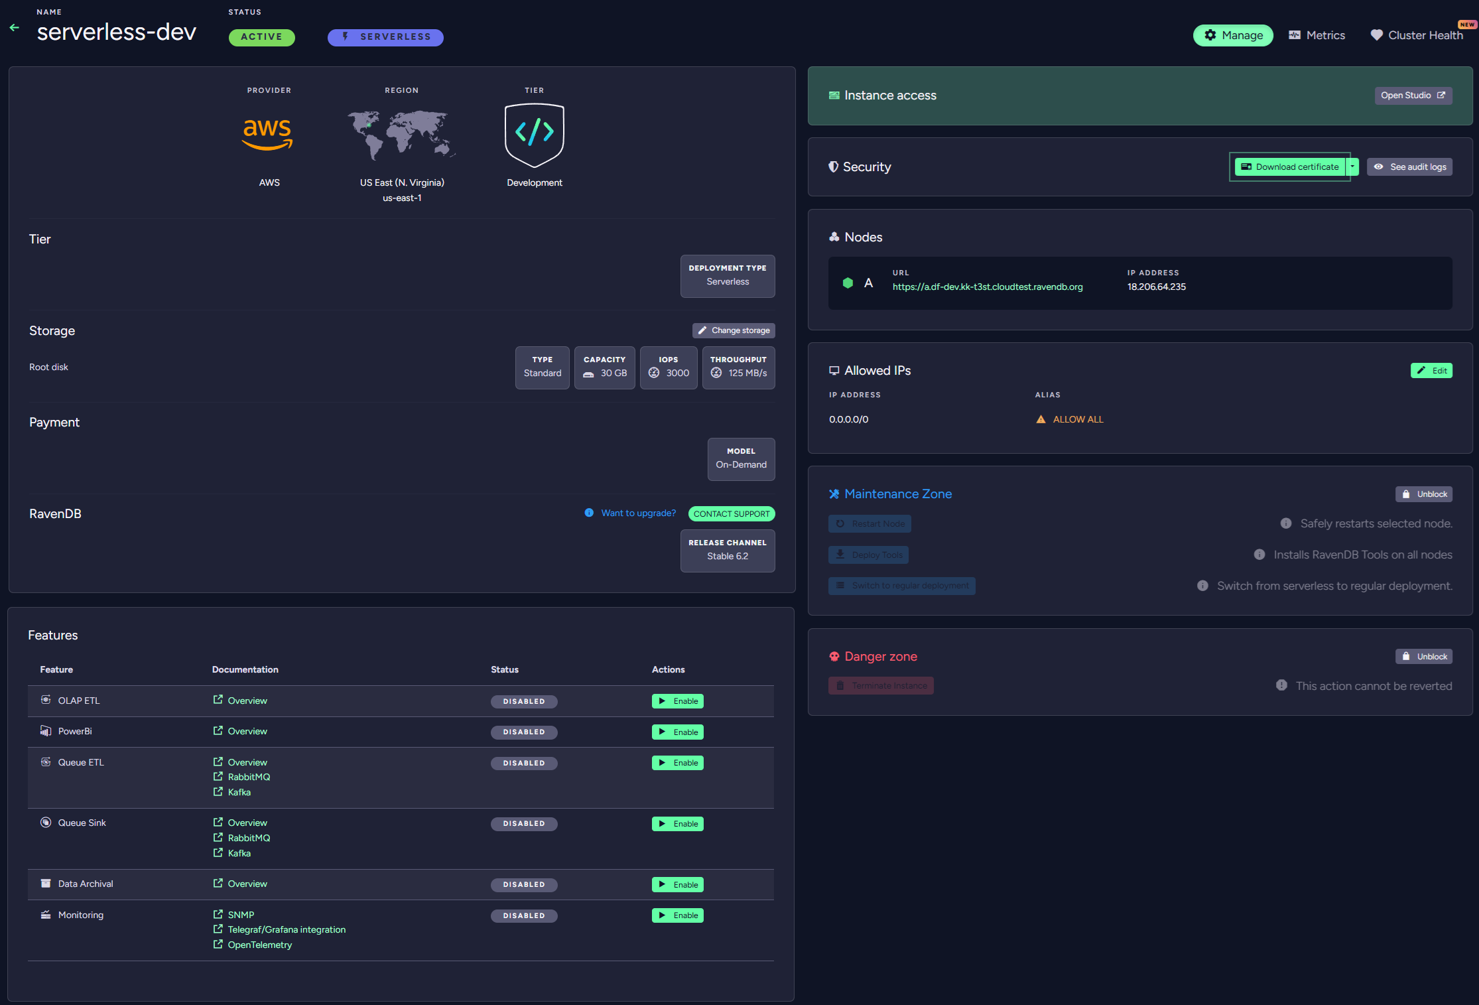
Task: Open the SNMP documentation link
Action: (x=233, y=915)
